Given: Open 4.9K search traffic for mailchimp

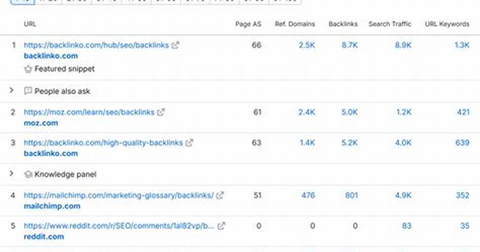Looking at the screenshot, I should (403, 195).
